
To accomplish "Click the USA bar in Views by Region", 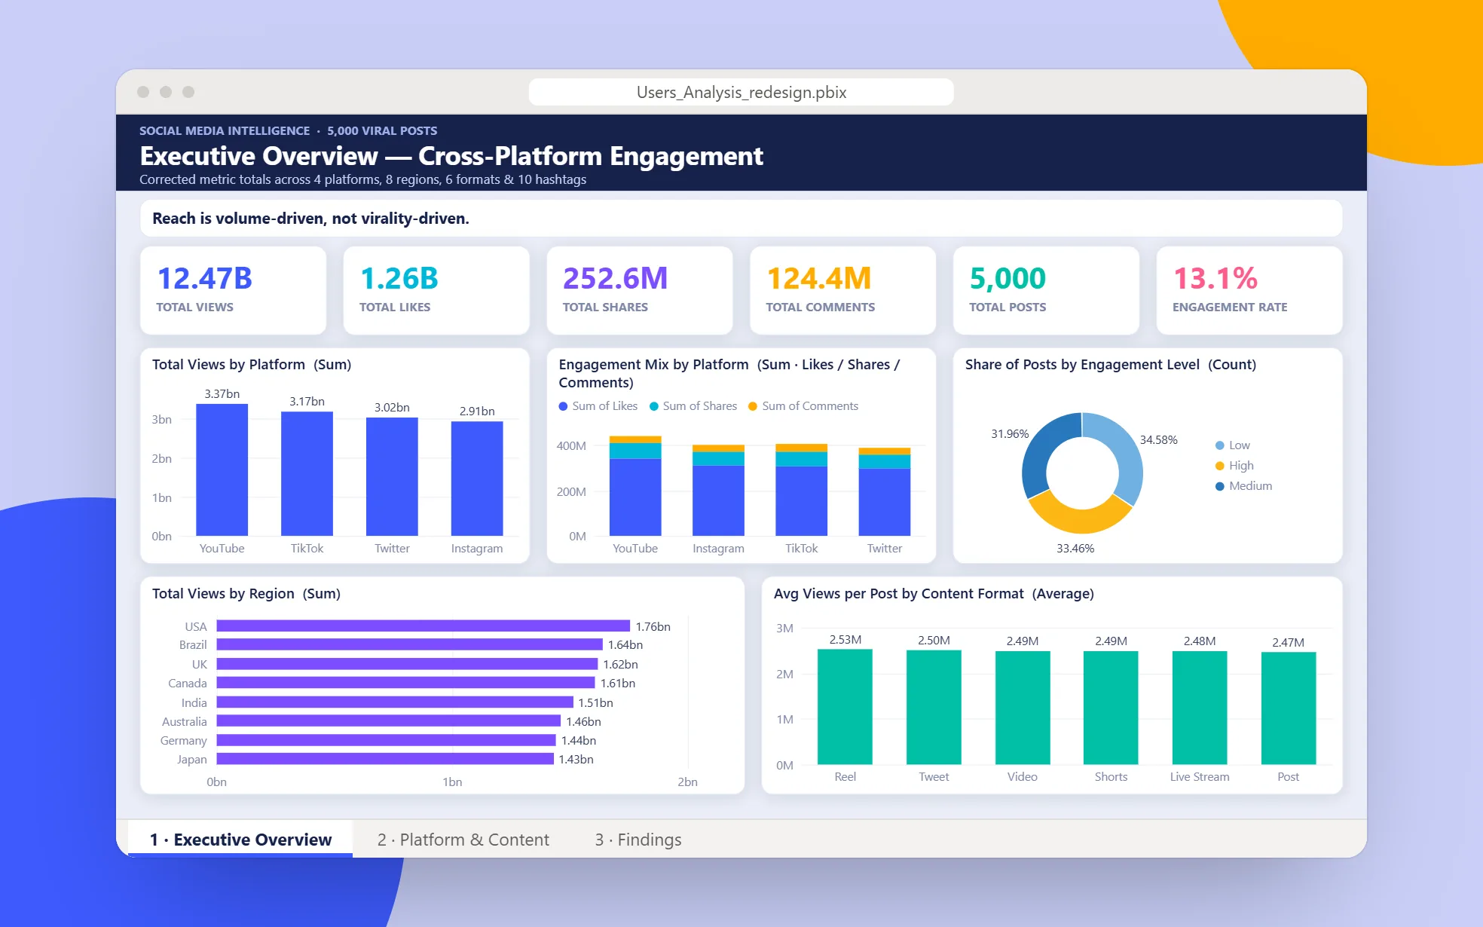I will tap(423, 626).
